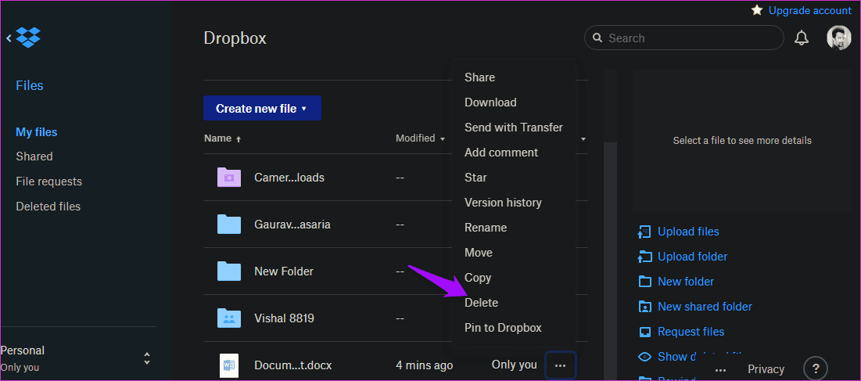Screen dimensions: 861x381
Task: Choose Delete from context menu
Action: [481, 303]
